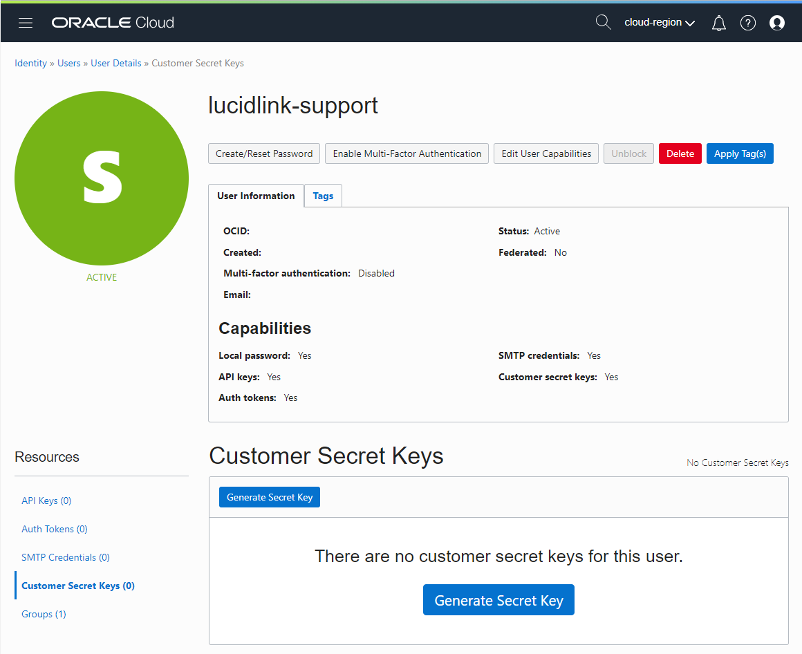
Task: Click large Generate Secret Key button below empty message
Action: pos(498,600)
